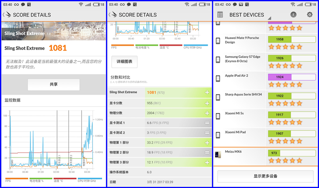This screenshot has height=188, width=319.
Task: Tap the 显示更多设备 show more devices button
Action: 265,176
